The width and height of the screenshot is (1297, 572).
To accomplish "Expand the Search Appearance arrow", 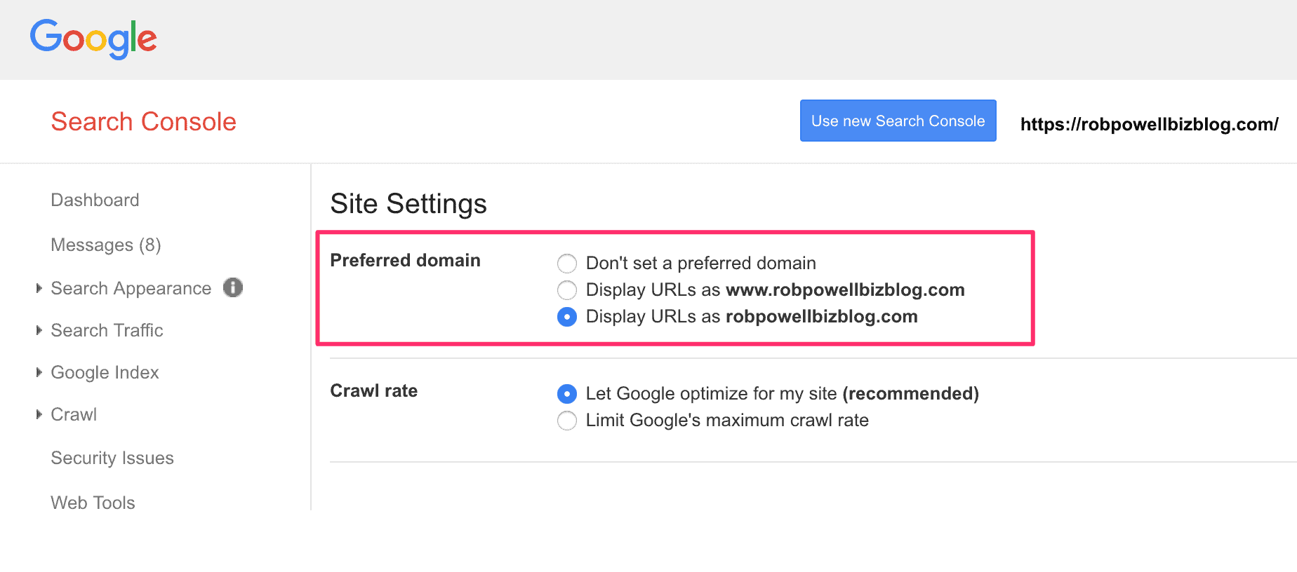I will [39, 288].
